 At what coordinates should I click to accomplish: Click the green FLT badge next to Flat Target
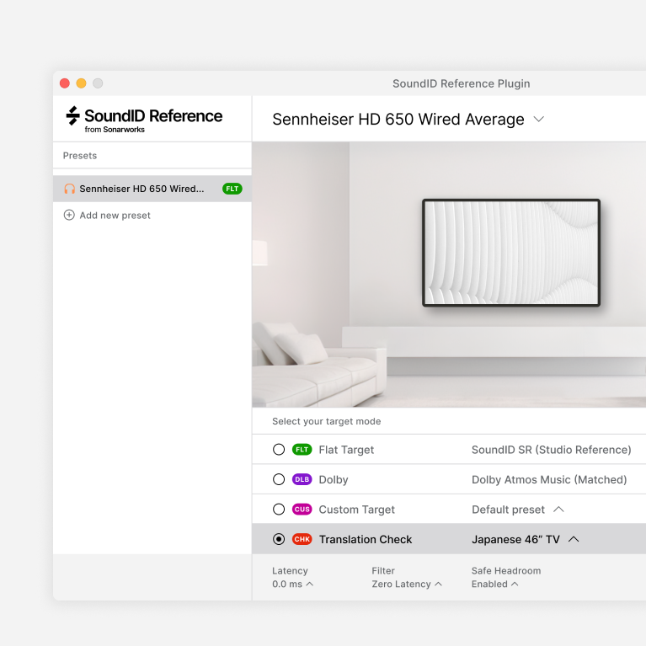click(x=302, y=450)
